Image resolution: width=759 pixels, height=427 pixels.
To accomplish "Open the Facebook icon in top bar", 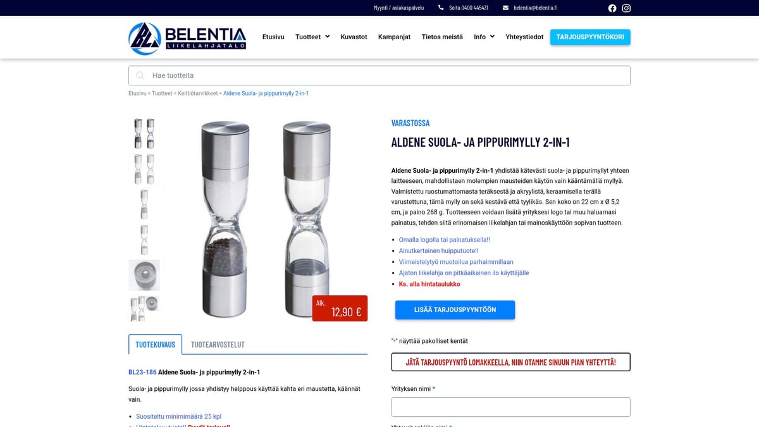I will point(612,8).
